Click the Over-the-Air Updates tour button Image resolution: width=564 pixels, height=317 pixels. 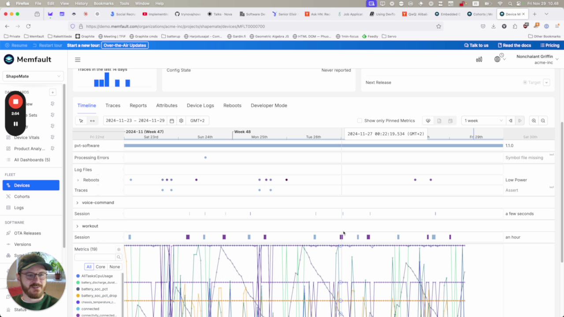[x=125, y=45]
